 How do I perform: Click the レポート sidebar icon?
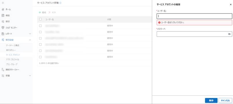(x=3, y=34)
